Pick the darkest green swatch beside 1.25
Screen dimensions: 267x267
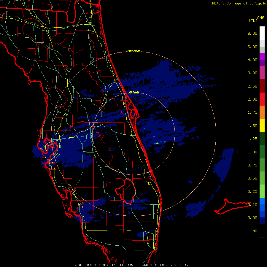tap(262, 139)
